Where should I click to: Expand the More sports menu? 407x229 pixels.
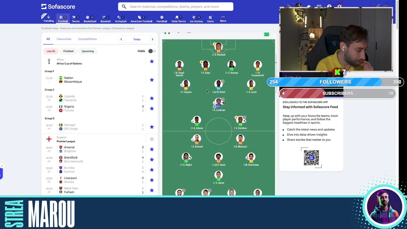coord(223,19)
